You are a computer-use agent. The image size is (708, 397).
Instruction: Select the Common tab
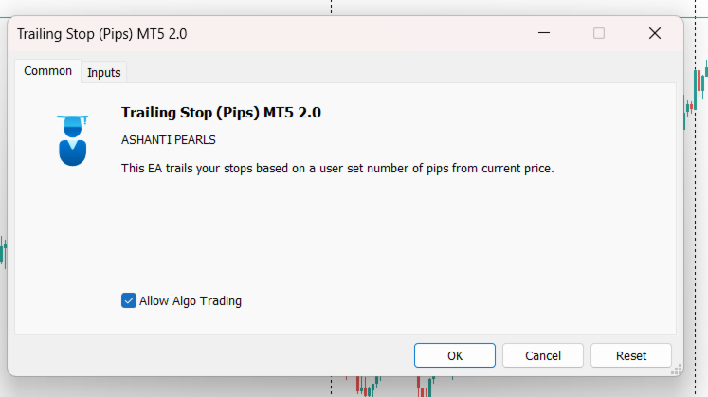(47, 71)
